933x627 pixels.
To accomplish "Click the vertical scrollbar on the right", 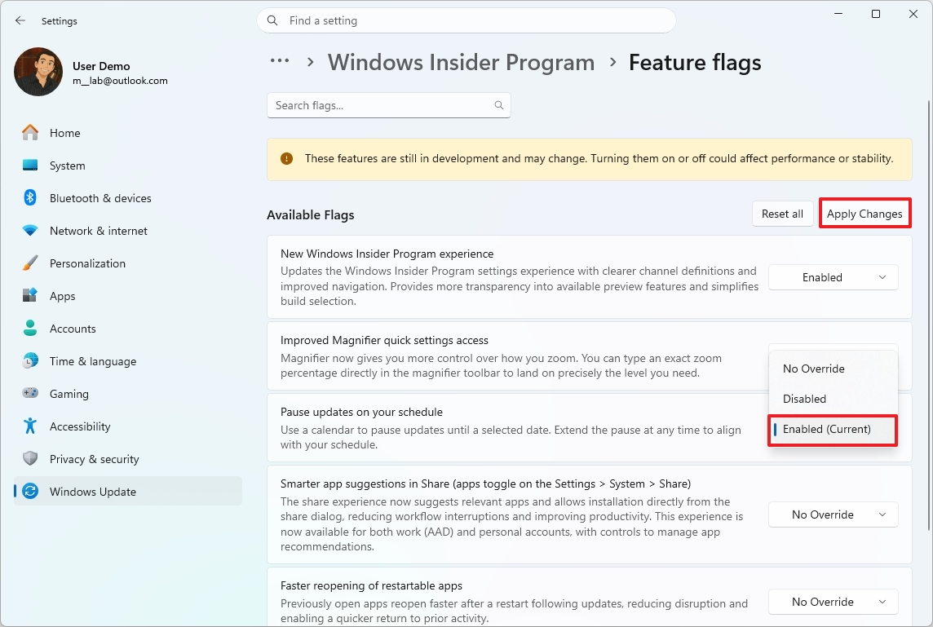I will [928, 316].
